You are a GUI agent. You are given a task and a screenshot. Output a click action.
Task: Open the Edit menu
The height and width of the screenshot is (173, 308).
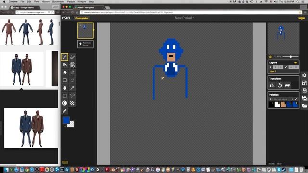click(29, 2)
